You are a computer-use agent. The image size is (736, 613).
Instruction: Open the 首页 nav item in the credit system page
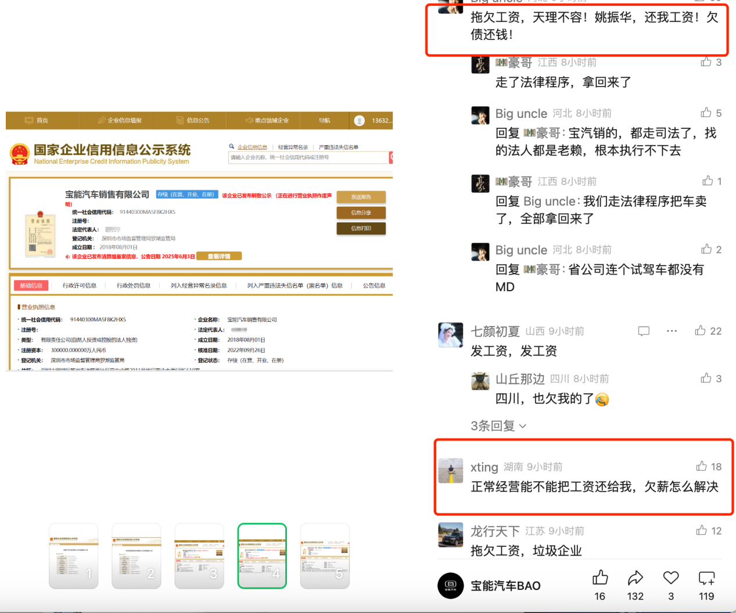37,120
